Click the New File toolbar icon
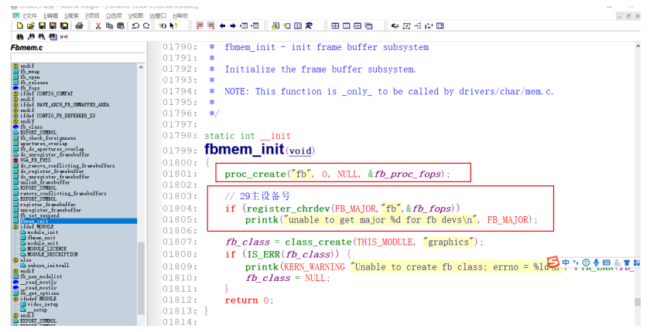 (19, 26)
